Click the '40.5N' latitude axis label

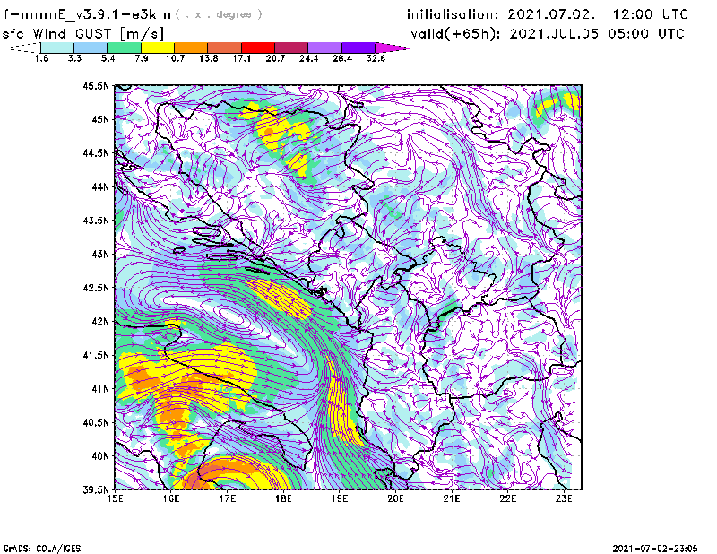[96, 423]
